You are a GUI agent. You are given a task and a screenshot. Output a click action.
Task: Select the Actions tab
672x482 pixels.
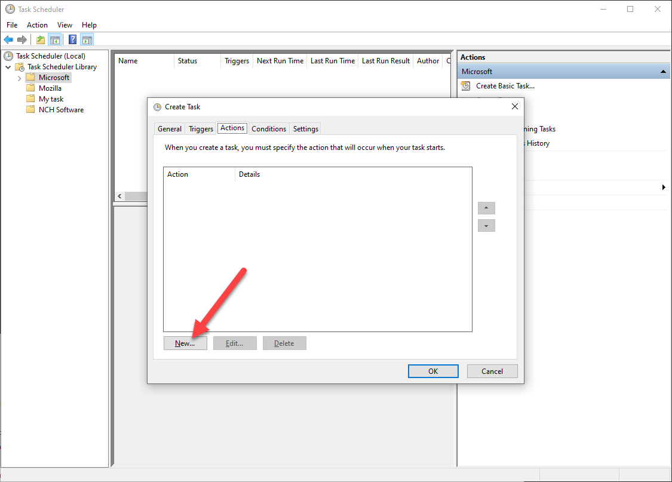(232, 128)
